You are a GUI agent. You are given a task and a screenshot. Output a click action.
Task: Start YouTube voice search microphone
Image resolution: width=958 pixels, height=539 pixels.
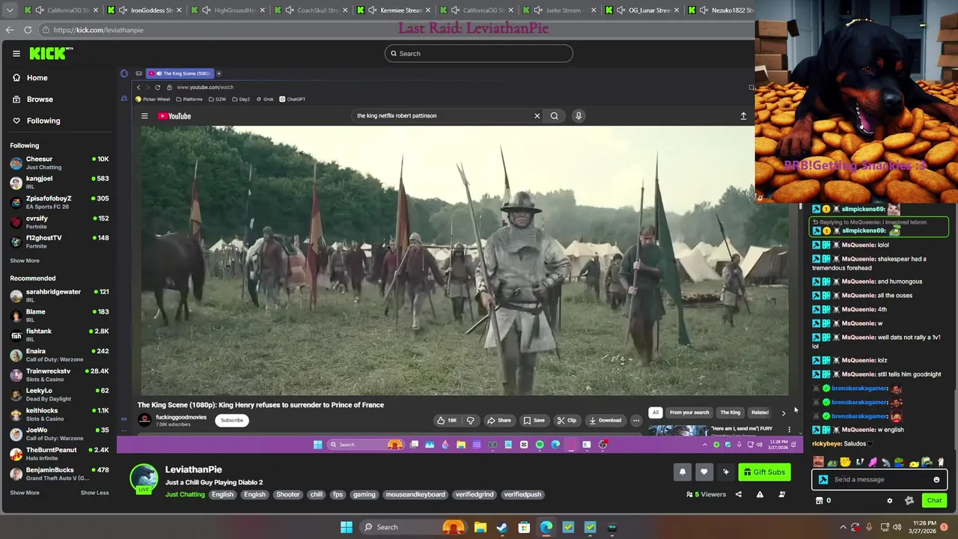tap(579, 116)
